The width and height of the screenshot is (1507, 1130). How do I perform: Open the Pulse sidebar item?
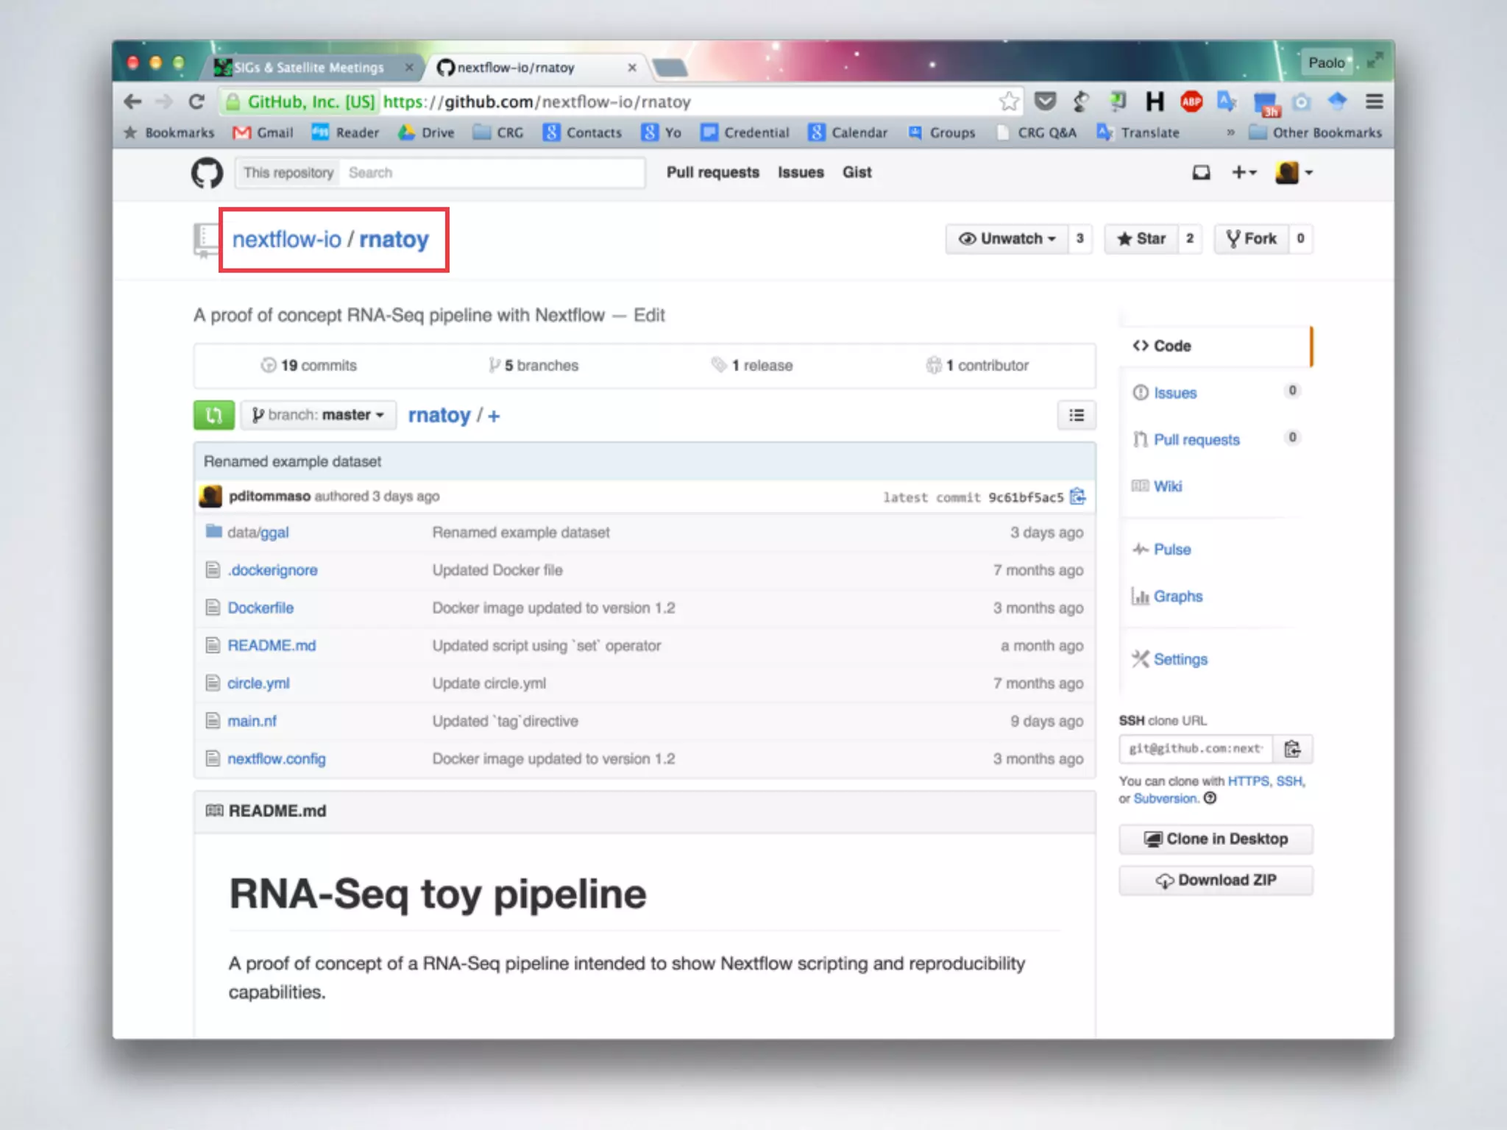(x=1172, y=550)
